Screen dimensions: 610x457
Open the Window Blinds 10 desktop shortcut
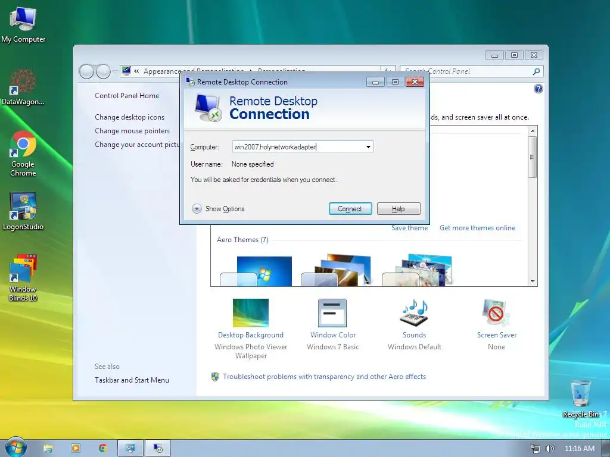pyautogui.click(x=23, y=277)
